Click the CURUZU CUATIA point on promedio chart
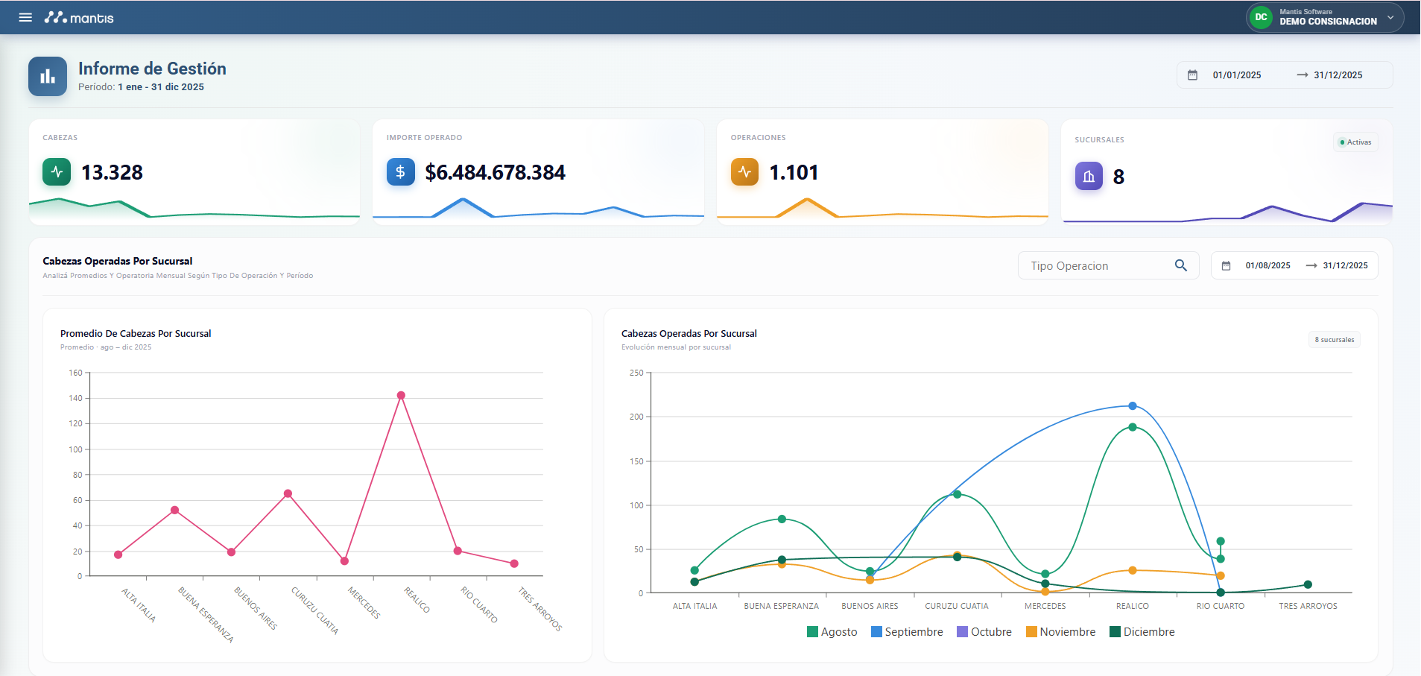This screenshot has height=676, width=1421. 288,493
